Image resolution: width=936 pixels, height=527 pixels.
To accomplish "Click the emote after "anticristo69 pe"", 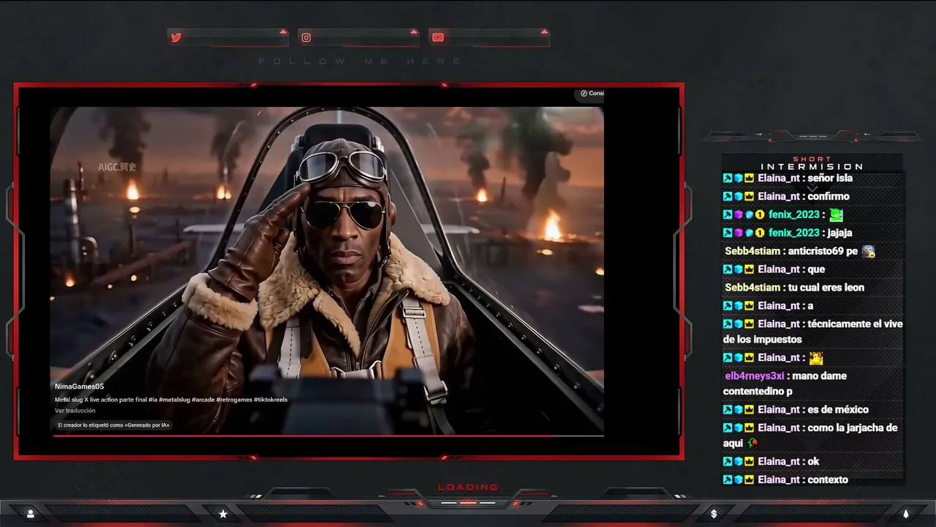I will [x=868, y=251].
